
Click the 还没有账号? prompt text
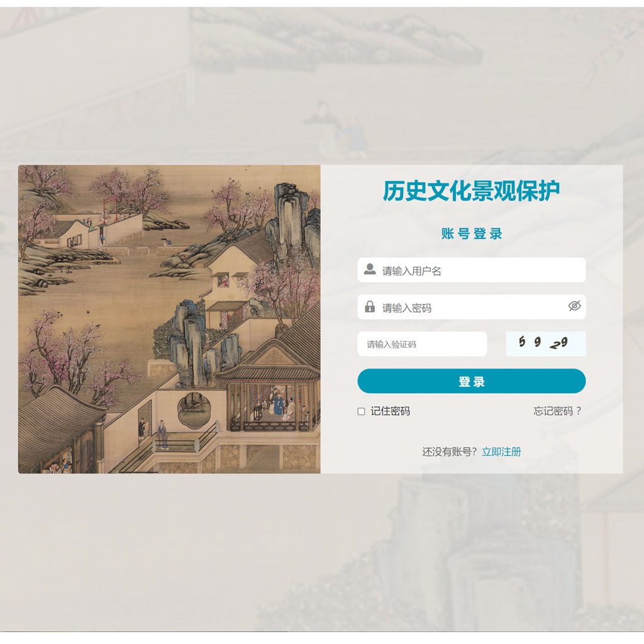449,452
